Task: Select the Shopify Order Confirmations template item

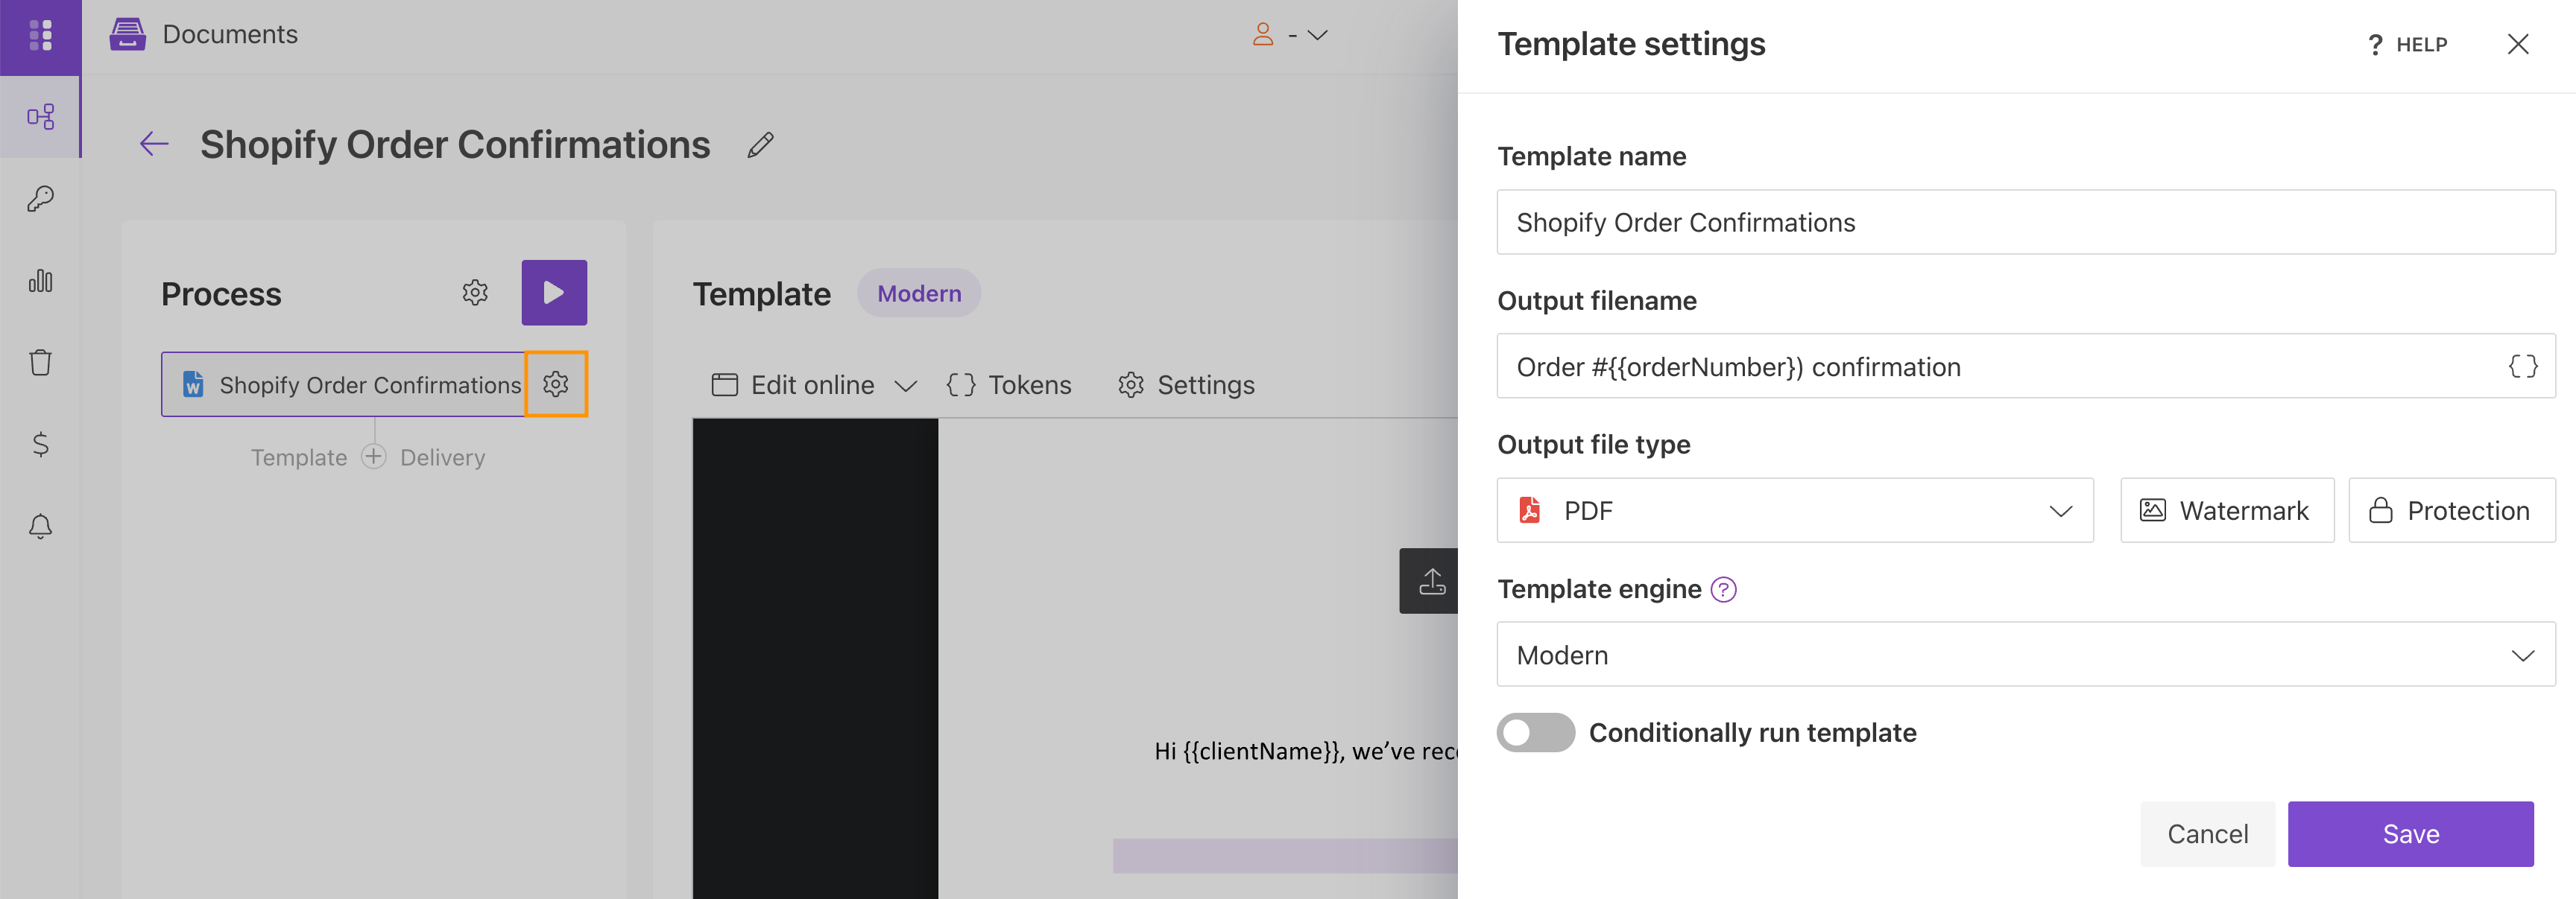Action: click(343, 384)
